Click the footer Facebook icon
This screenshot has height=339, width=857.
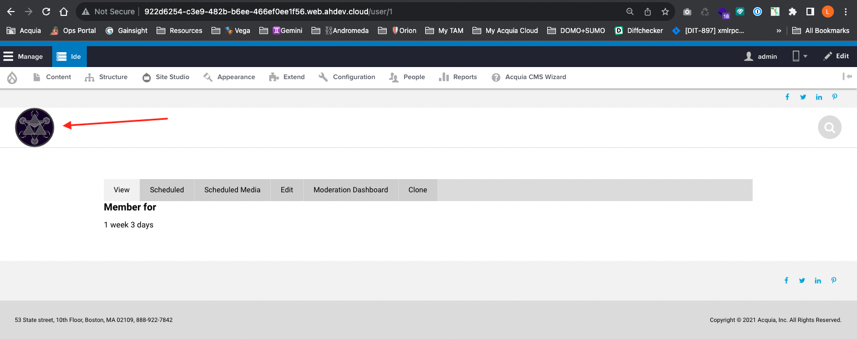click(786, 281)
